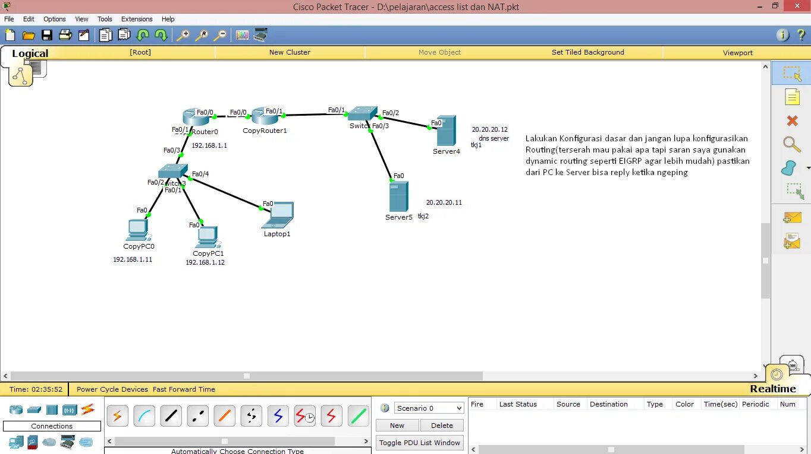
Task: Click the Undo green arrow
Action: tap(143, 36)
